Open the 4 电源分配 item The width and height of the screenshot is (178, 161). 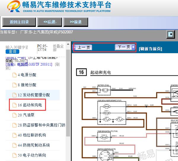(27, 75)
